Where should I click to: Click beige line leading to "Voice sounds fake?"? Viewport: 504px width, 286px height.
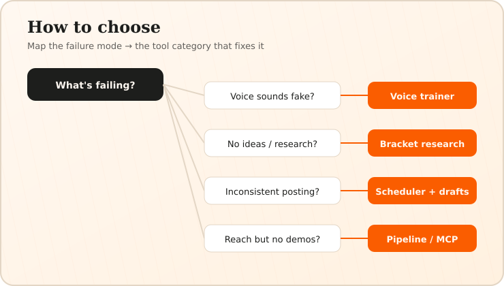point(184,90)
